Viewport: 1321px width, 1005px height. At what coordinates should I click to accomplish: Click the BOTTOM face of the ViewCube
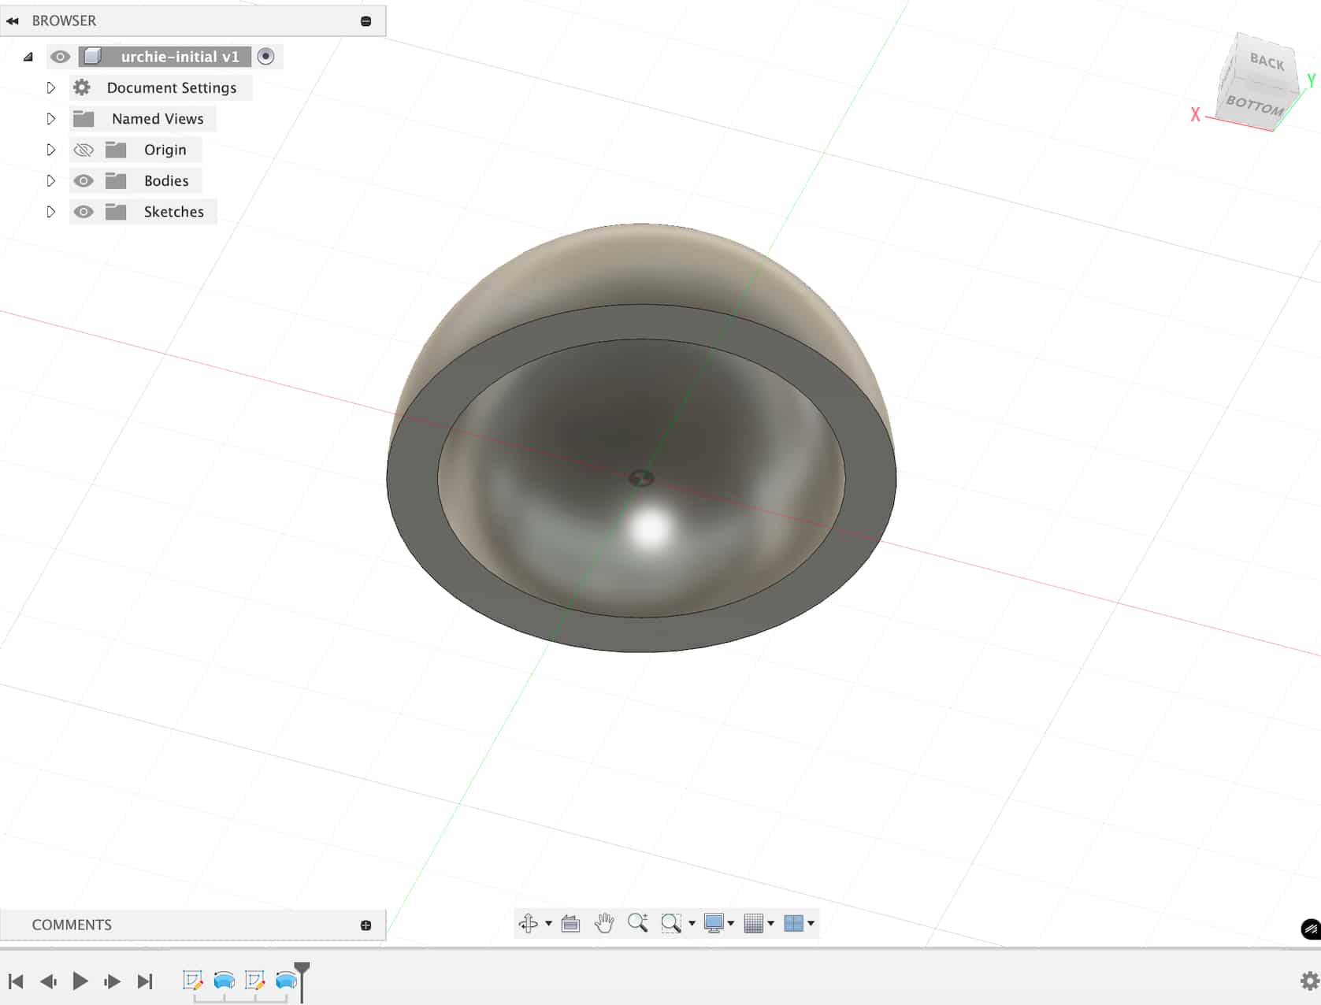click(1254, 104)
